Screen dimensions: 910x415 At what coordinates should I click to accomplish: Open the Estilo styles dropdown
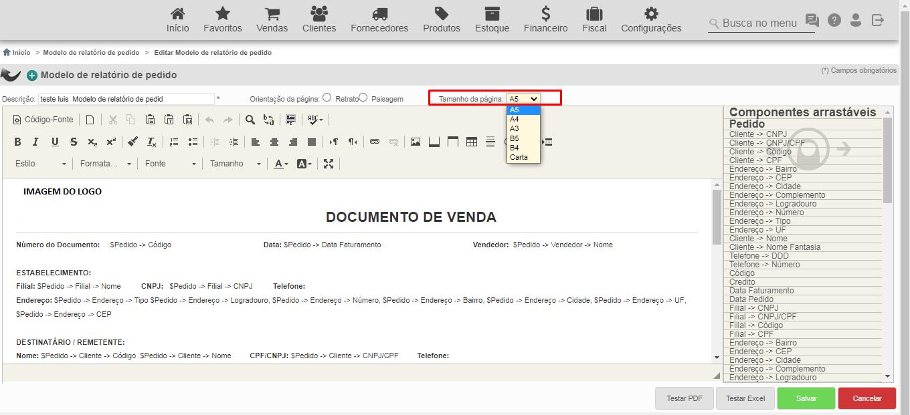(x=41, y=164)
